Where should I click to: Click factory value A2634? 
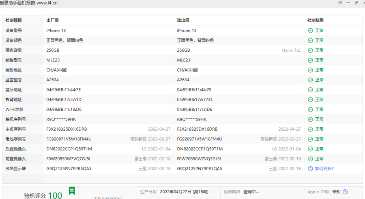[53, 80]
